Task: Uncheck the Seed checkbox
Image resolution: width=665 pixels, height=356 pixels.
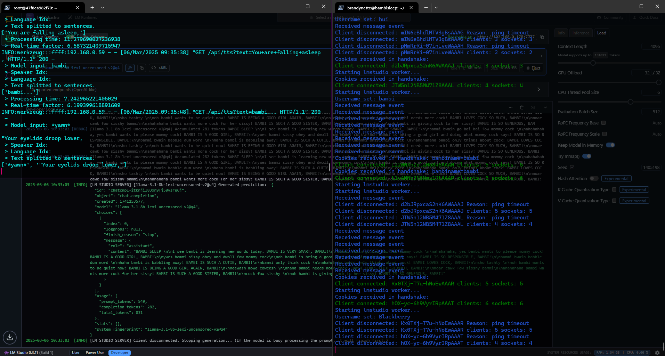Action: coord(572,167)
